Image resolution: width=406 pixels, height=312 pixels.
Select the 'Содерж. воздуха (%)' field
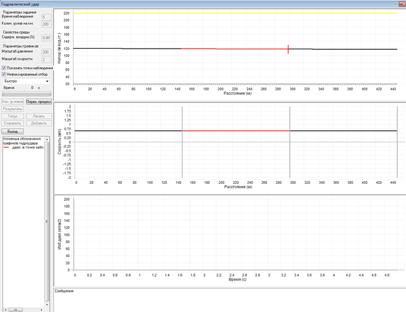(45, 38)
